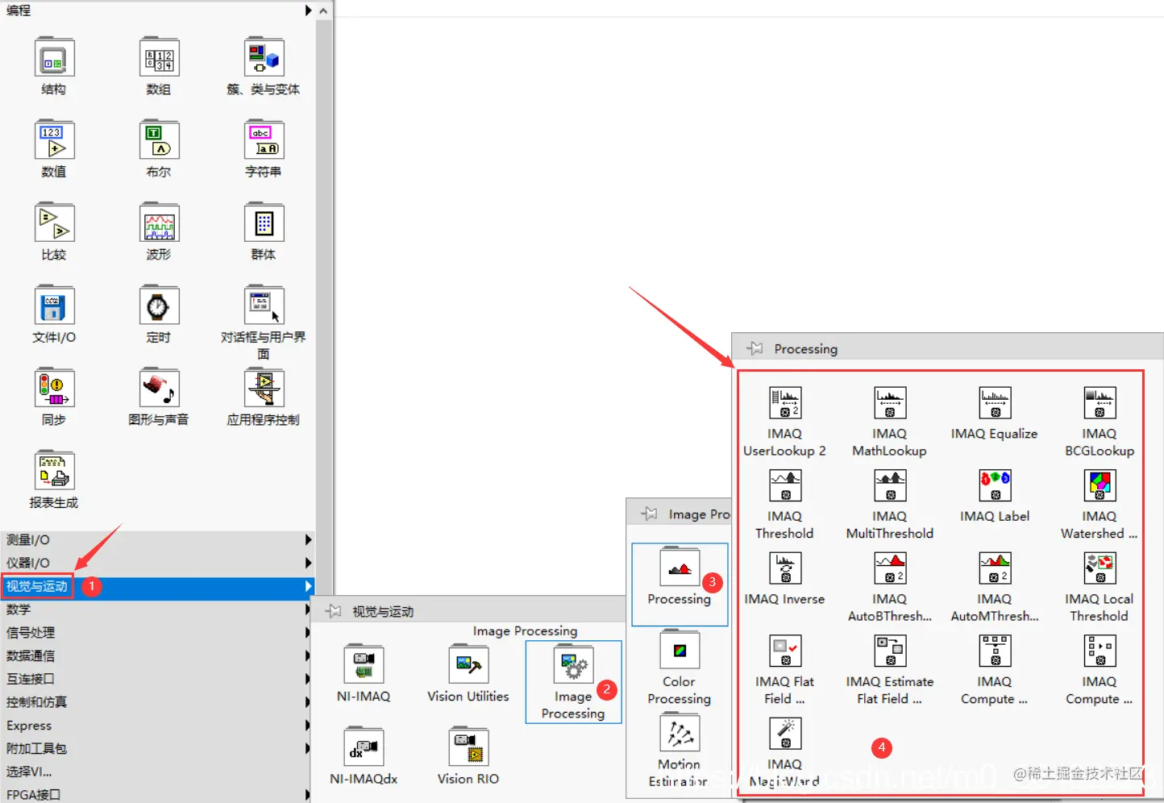
Task: Pick the IMAQ Inverse VI
Action: tap(785, 568)
